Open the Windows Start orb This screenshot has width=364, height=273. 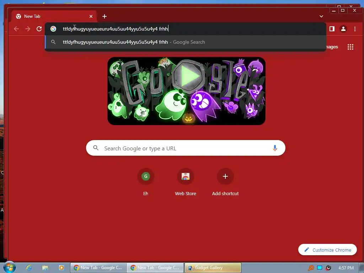(10, 267)
